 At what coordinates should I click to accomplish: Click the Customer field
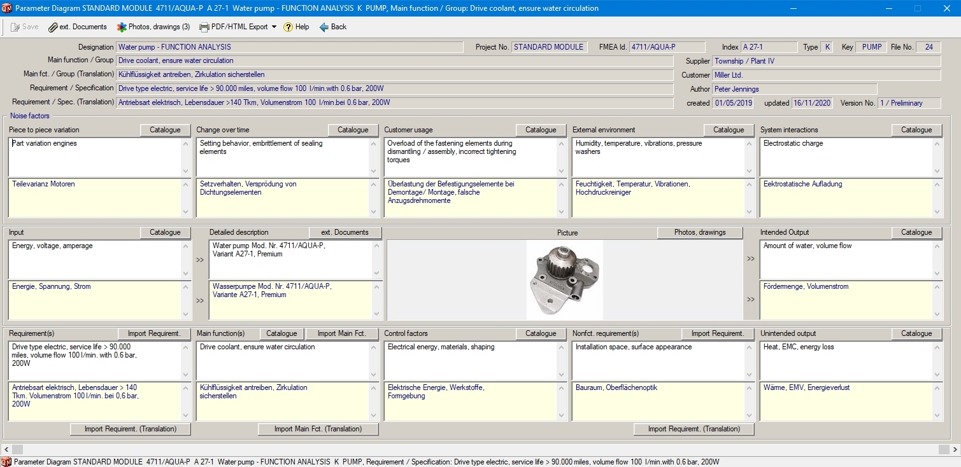826,75
